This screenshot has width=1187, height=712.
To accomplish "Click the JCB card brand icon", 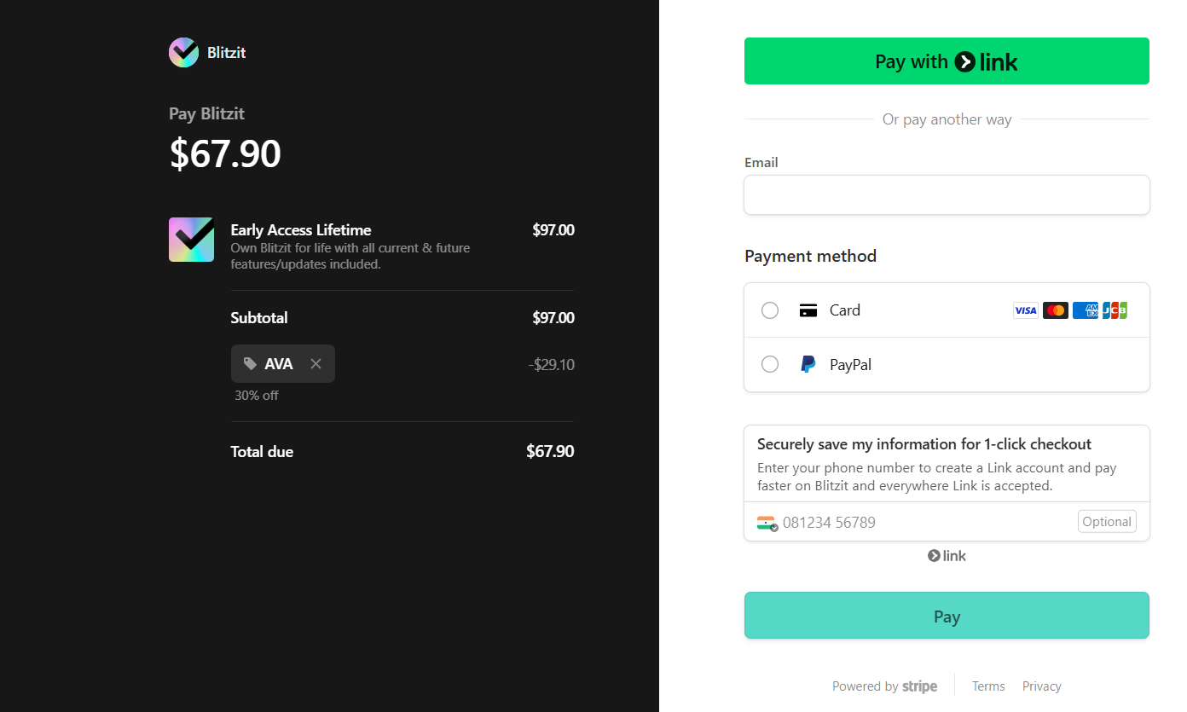I will tap(1115, 310).
